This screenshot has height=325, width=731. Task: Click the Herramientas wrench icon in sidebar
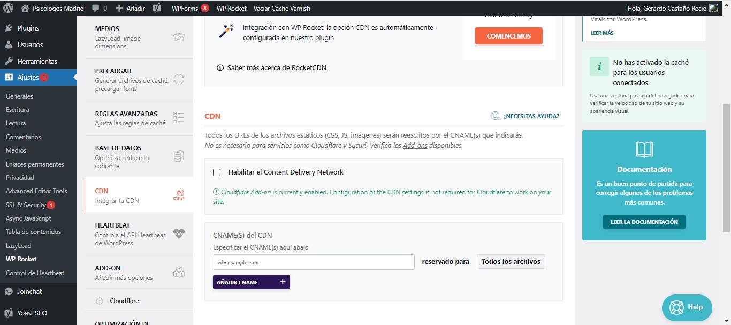(9, 61)
